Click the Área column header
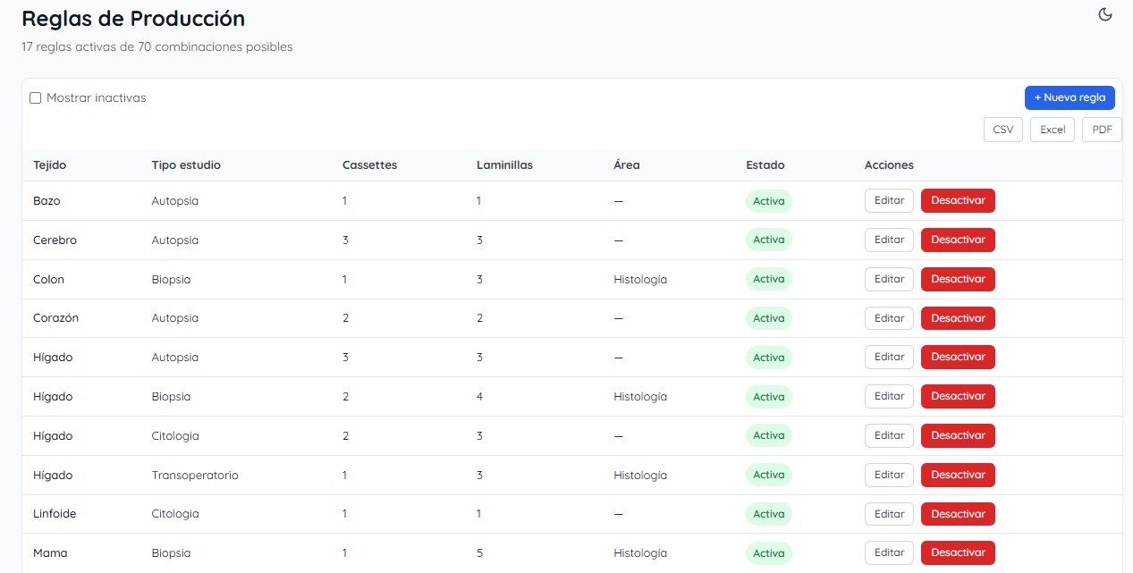Screen dimensions: 1133x573 click(627, 165)
